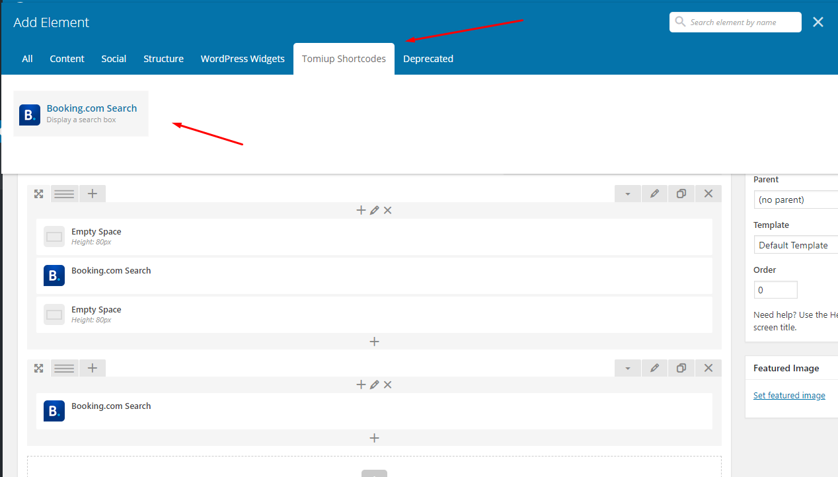Edit the first column with pencil icon
838x477 pixels.
[374, 210]
